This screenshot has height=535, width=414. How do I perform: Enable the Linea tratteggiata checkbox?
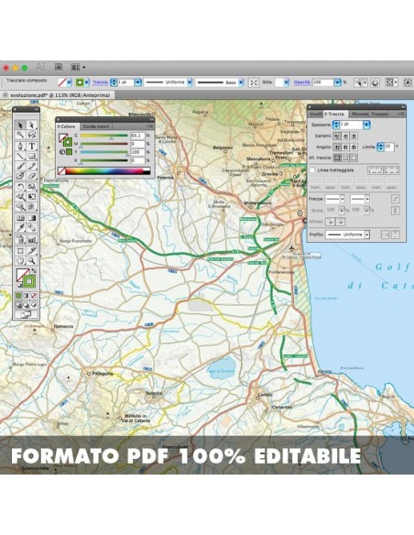[312, 169]
